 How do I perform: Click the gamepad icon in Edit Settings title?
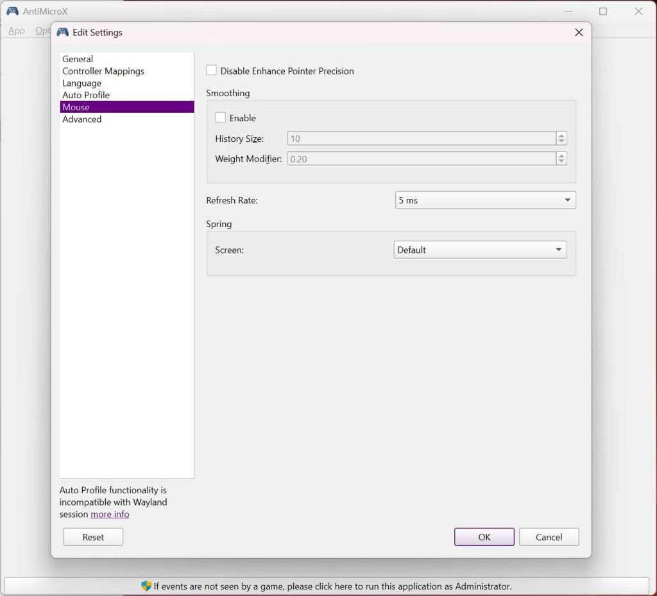[62, 32]
